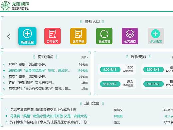Screen dimensions: 173x130
Task: Click the 热门文章 section heading
Action: [91, 103]
